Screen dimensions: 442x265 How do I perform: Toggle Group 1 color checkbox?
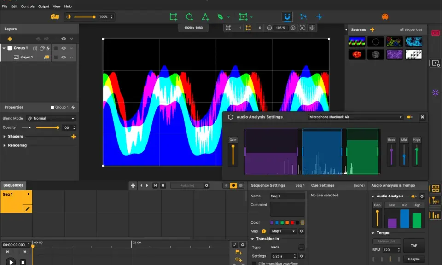[x=10, y=48]
